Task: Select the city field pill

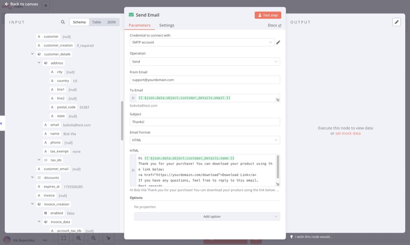Action: [57, 72]
